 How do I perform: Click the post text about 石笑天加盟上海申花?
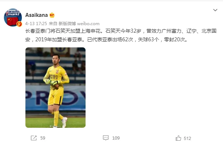pyautogui.click(x=121, y=31)
